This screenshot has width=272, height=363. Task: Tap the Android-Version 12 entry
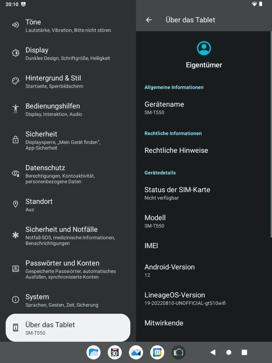pyautogui.click(x=204, y=271)
